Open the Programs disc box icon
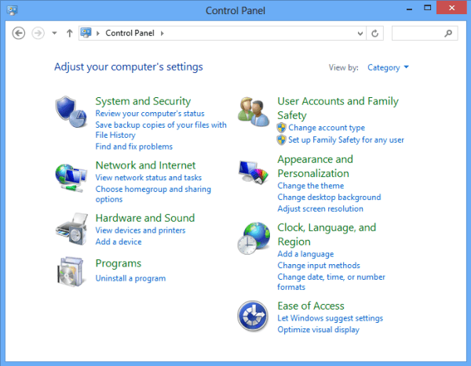The width and height of the screenshot is (471, 366). pos(70,271)
